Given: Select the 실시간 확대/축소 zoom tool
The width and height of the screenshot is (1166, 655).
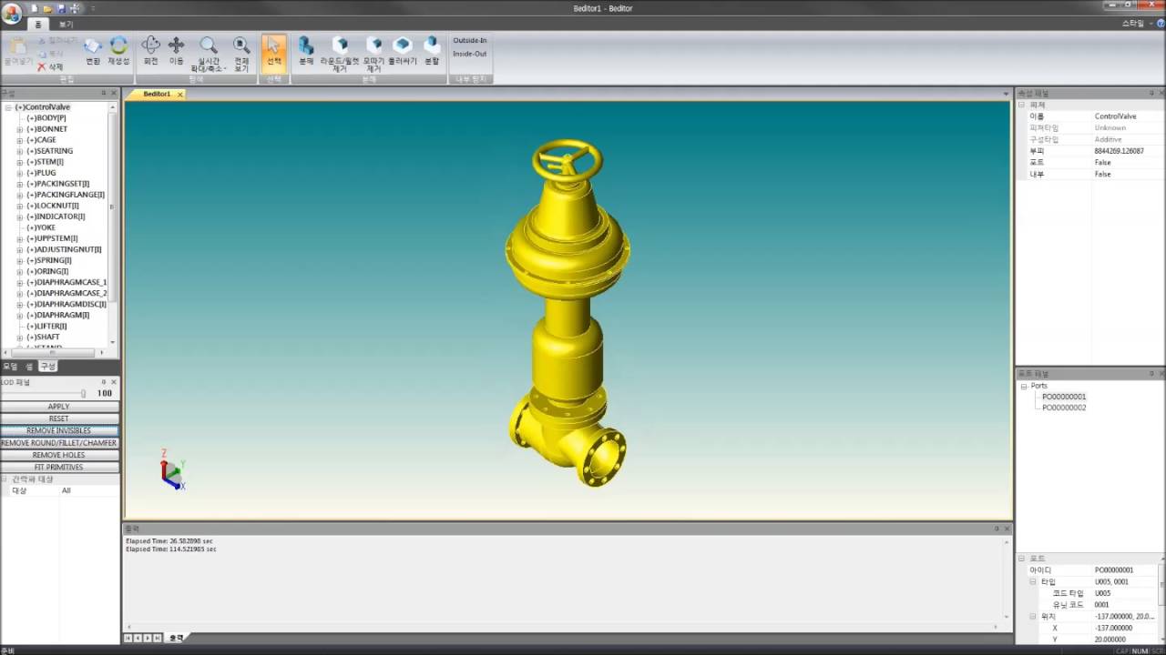Looking at the screenshot, I should point(209,55).
